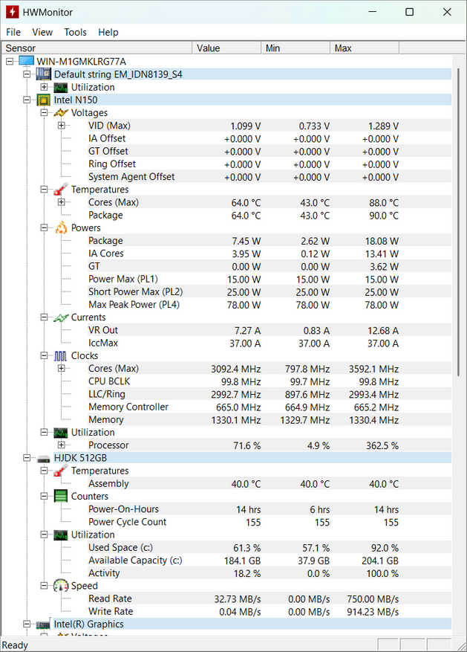Viewport: 467px width, 652px height.
Task: Click the WIN-M1GMKLRG77A computer icon
Action: pyautogui.click(x=26, y=62)
